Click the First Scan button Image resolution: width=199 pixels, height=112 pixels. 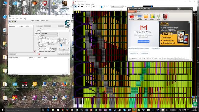click(x=40, y=26)
